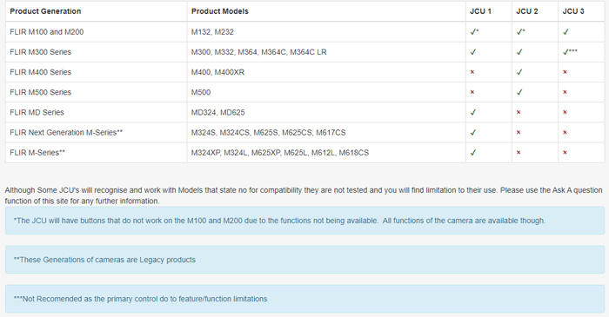
Task: Click JCU 2 checkmark for M400 Series
Action: tap(519, 72)
